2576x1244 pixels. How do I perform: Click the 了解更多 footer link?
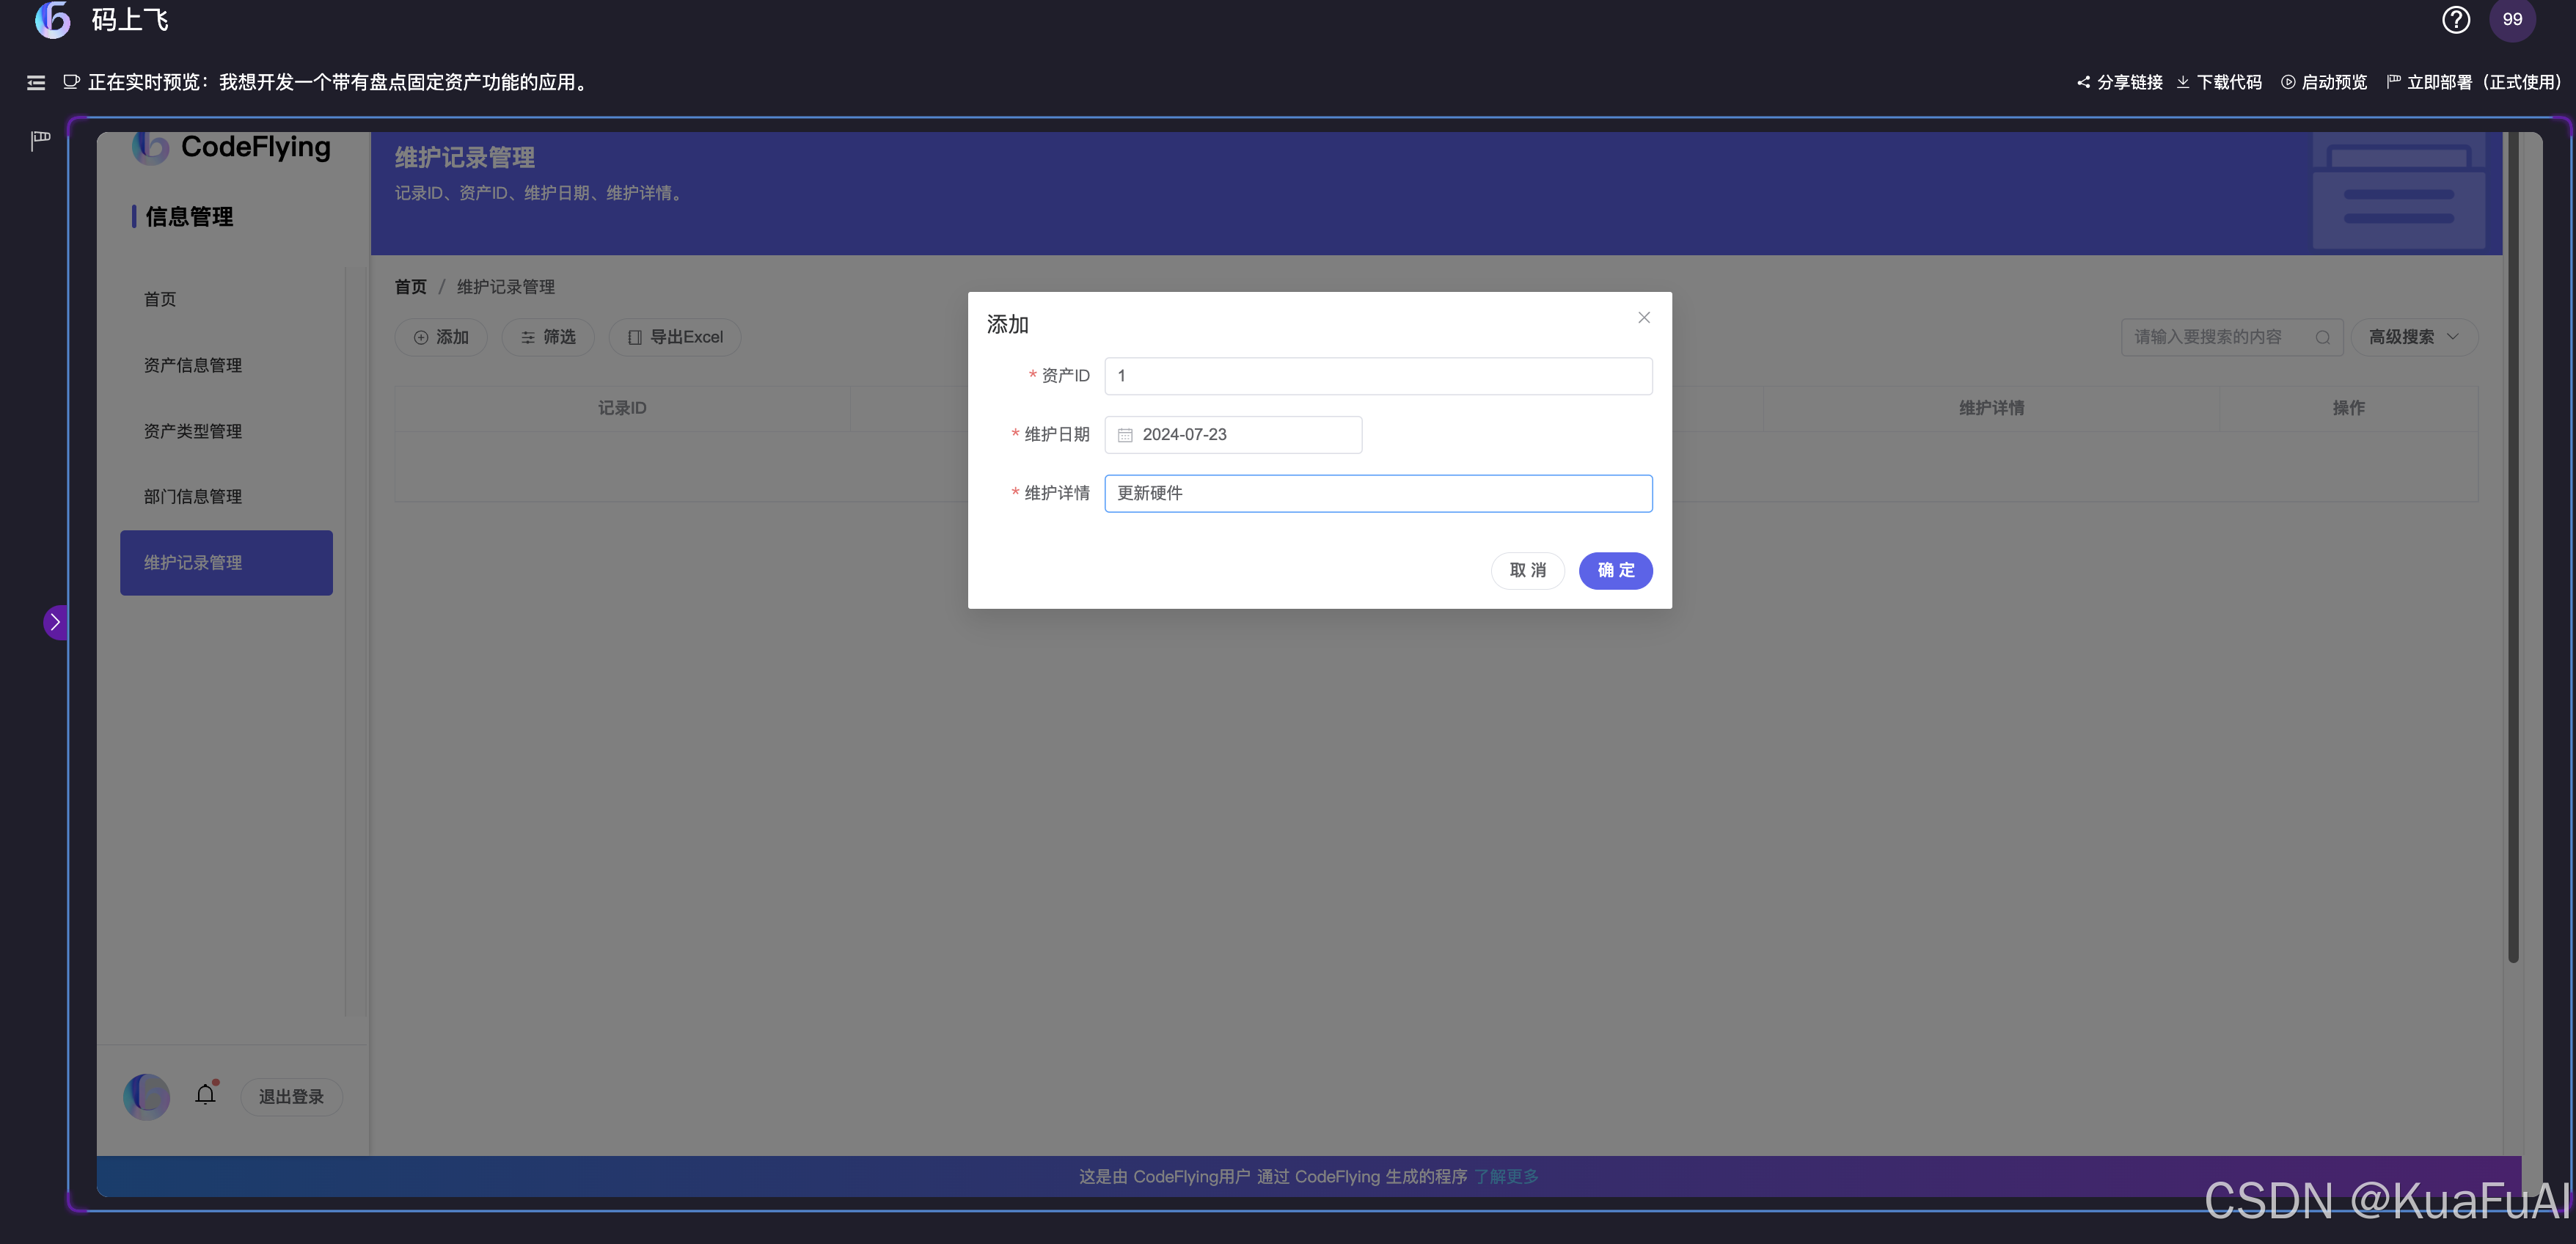point(1506,1177)
